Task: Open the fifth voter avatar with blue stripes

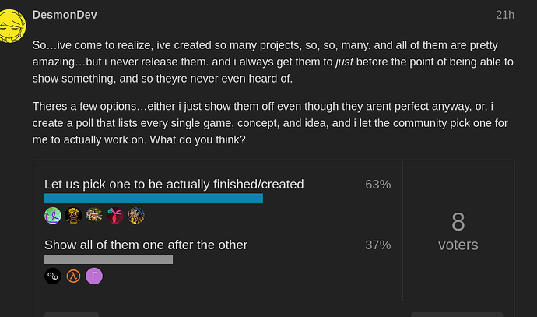Action: click(136, 216)
